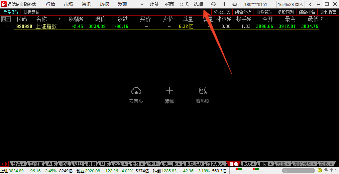Click the 通达信 red app logo
Screen dimensions: 339x174
click(x=4, y=4)
